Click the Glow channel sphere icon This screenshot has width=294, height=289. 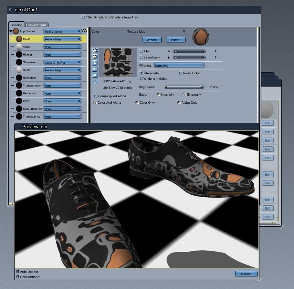[19, 101]
